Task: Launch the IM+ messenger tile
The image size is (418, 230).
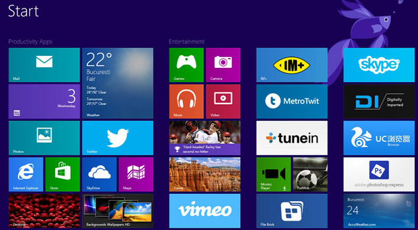Action: pos(292,65)
